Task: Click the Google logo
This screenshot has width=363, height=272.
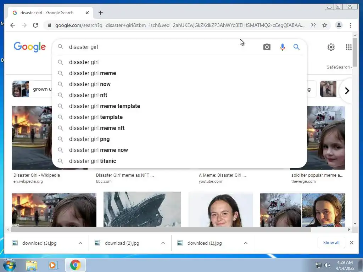Action: [x=30, y=47]
